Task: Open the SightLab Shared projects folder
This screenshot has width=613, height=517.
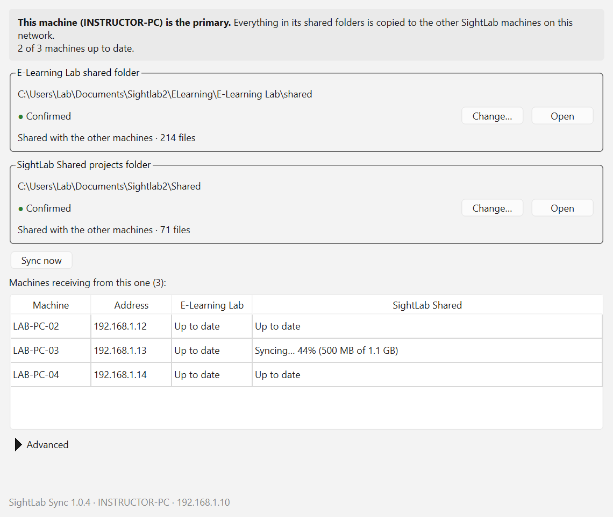Action: point(562,208)
